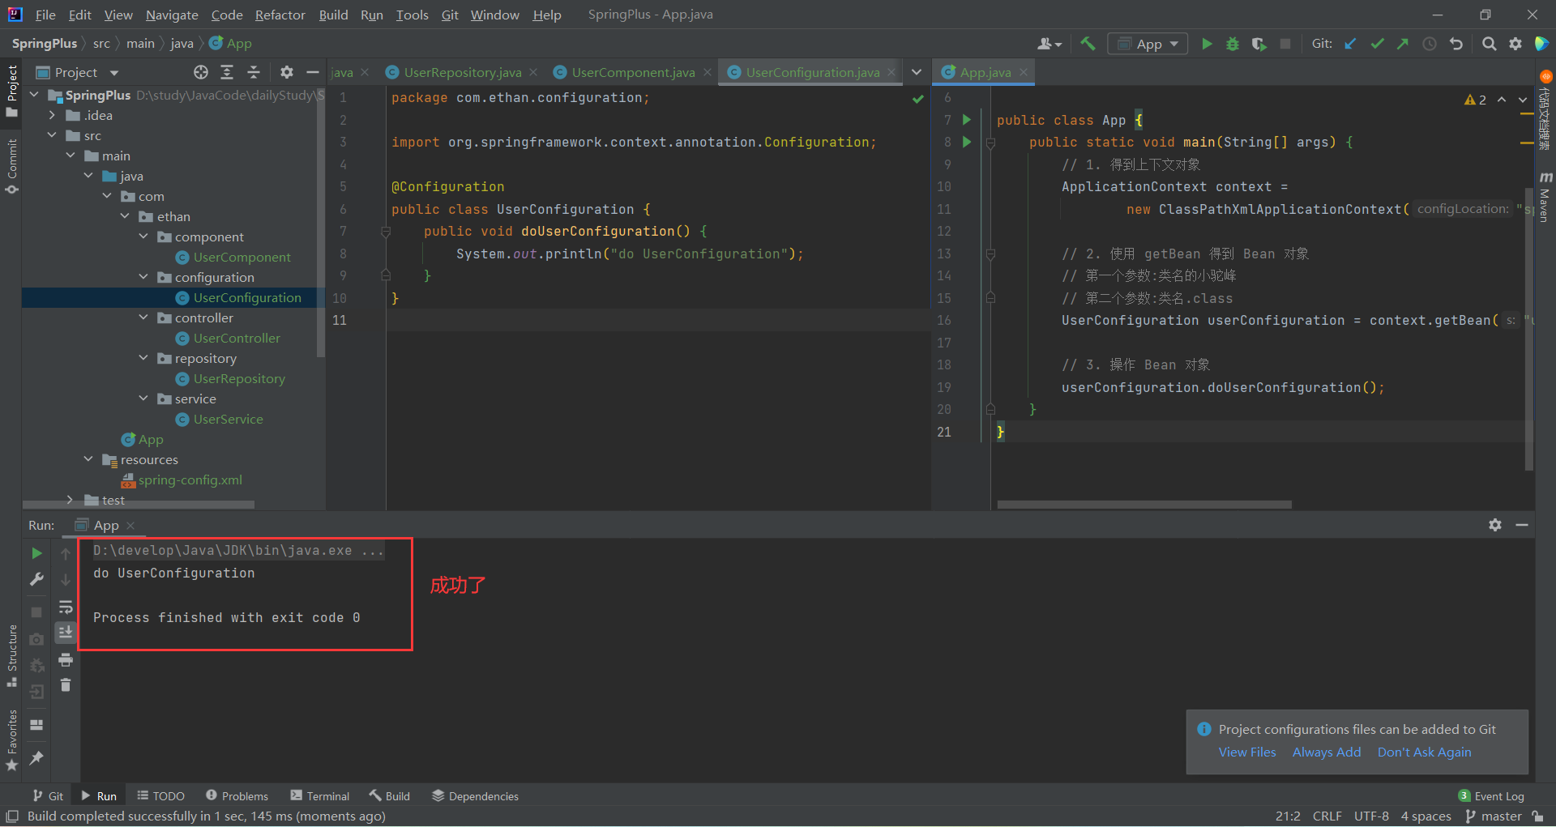Switch to UserComponent.java tab
This screenshot has width=1556, height=827.
click(633, 72)
